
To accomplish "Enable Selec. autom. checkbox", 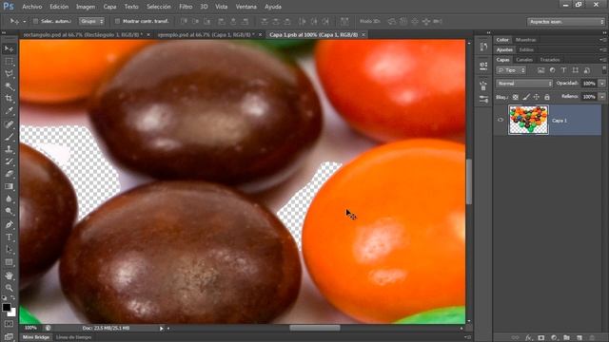I will point(36,21).
